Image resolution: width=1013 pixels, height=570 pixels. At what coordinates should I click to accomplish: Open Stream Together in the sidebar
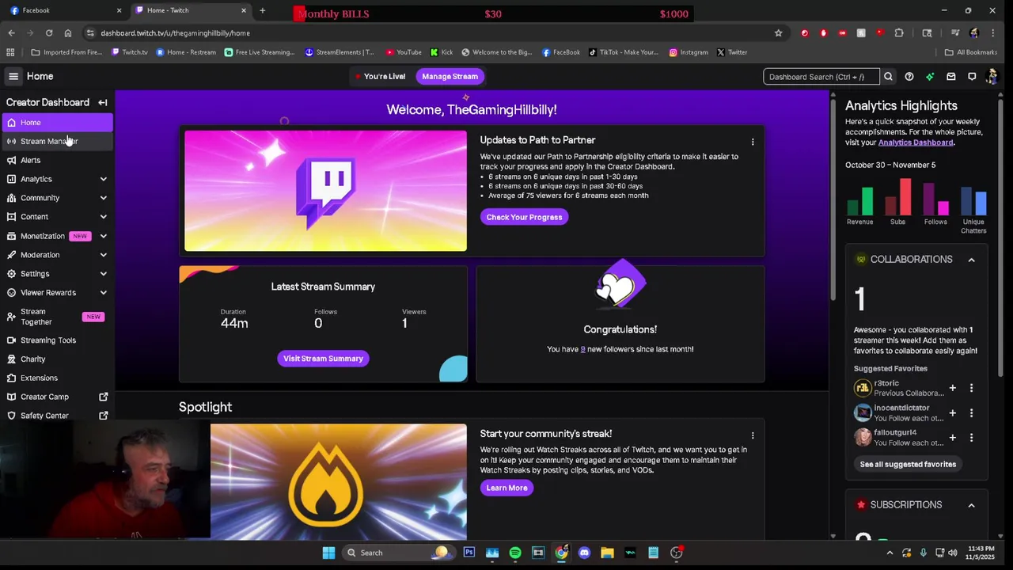(x=57, y=317)
